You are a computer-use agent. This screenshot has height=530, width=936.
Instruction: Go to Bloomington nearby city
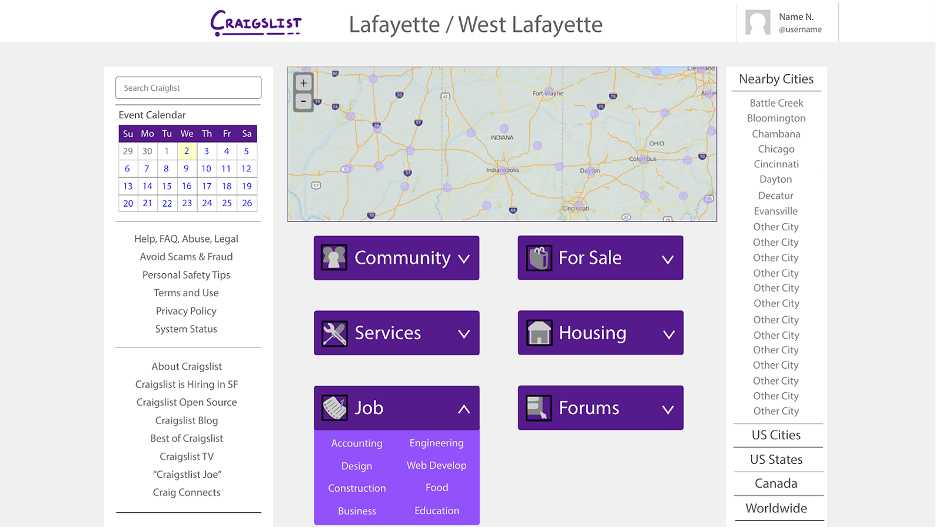click(776, 118)
